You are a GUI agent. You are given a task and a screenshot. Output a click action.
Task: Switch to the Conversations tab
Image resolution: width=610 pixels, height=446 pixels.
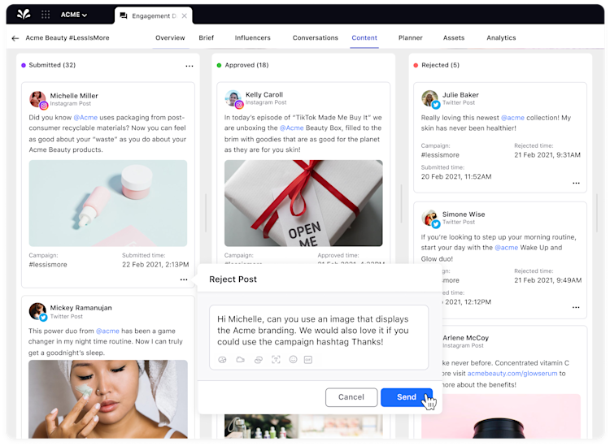[315, 37]
